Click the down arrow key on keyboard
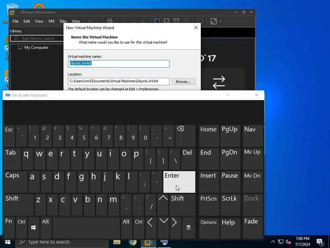The width and height of the screenshot is (330, 248). coord(163,228)
